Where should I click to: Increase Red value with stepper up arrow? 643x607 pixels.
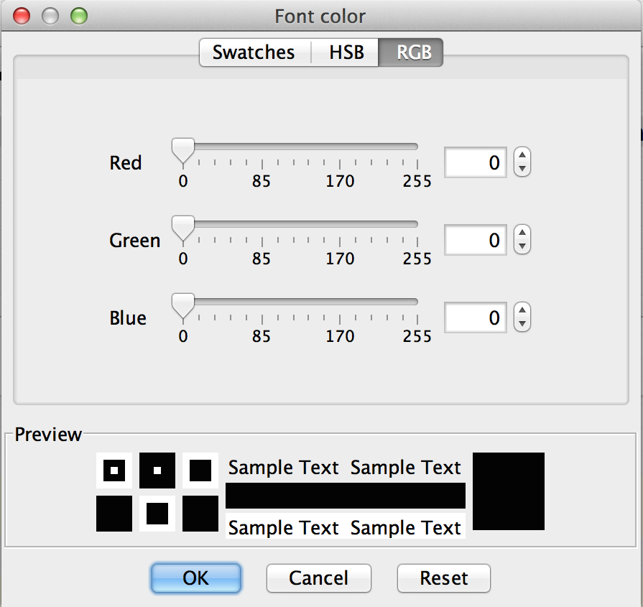click(523, 155)
